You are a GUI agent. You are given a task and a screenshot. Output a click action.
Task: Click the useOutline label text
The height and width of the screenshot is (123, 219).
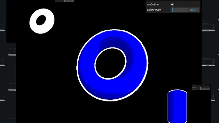(x=153, y=4)
